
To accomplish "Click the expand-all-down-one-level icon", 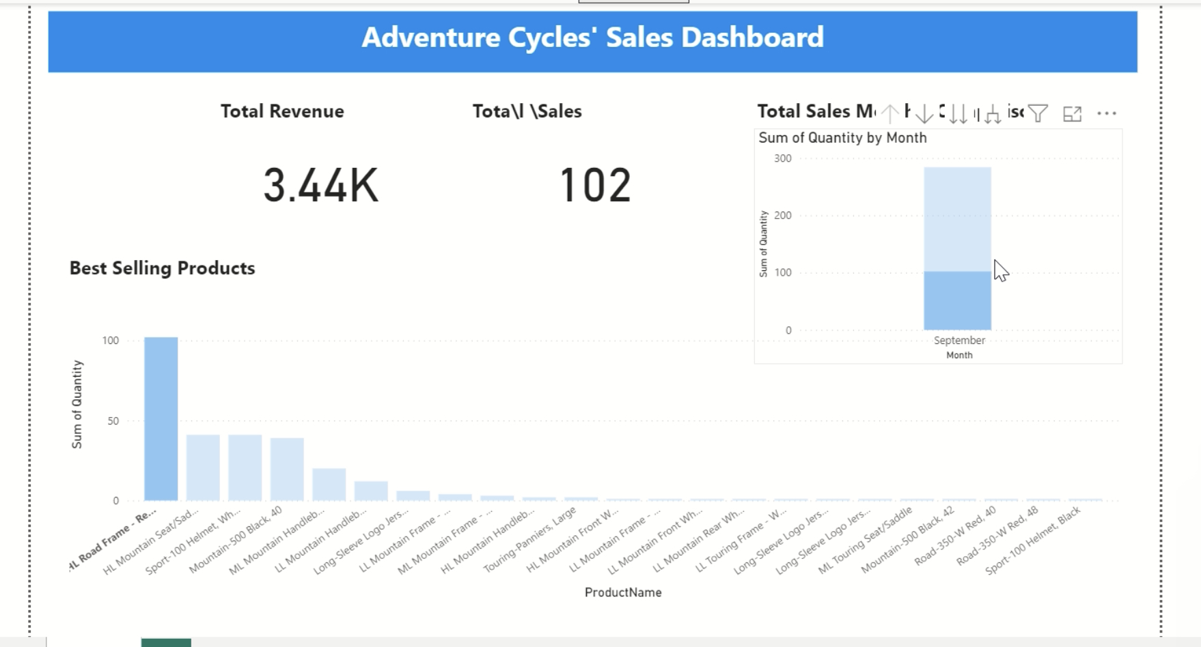I will (991, 113).
